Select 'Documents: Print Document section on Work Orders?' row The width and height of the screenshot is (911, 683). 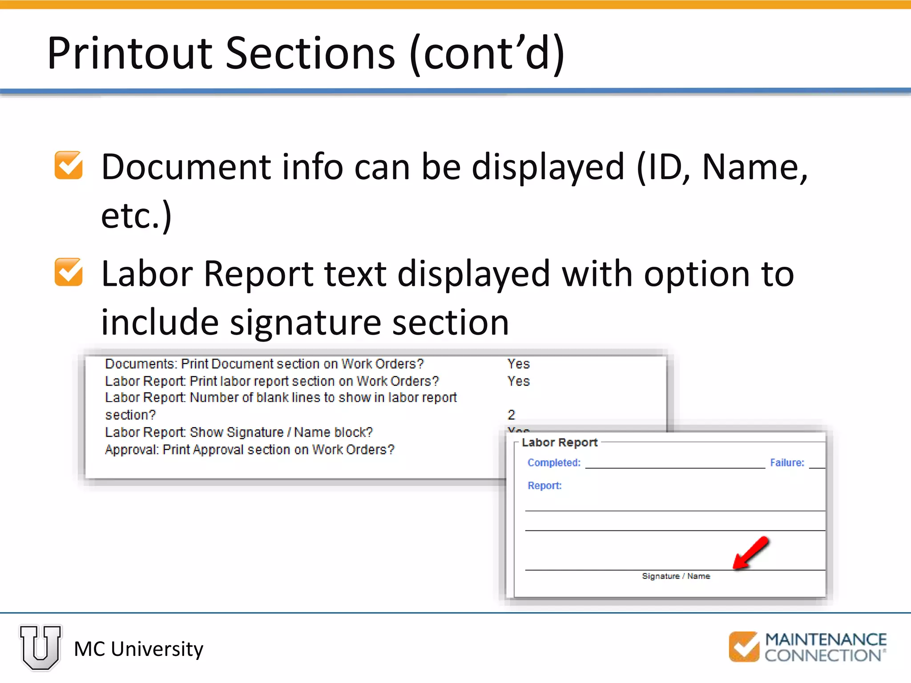tap(264, 364)
